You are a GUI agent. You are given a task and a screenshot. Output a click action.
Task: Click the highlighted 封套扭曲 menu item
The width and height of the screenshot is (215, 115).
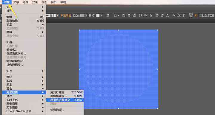coord(24,92)
